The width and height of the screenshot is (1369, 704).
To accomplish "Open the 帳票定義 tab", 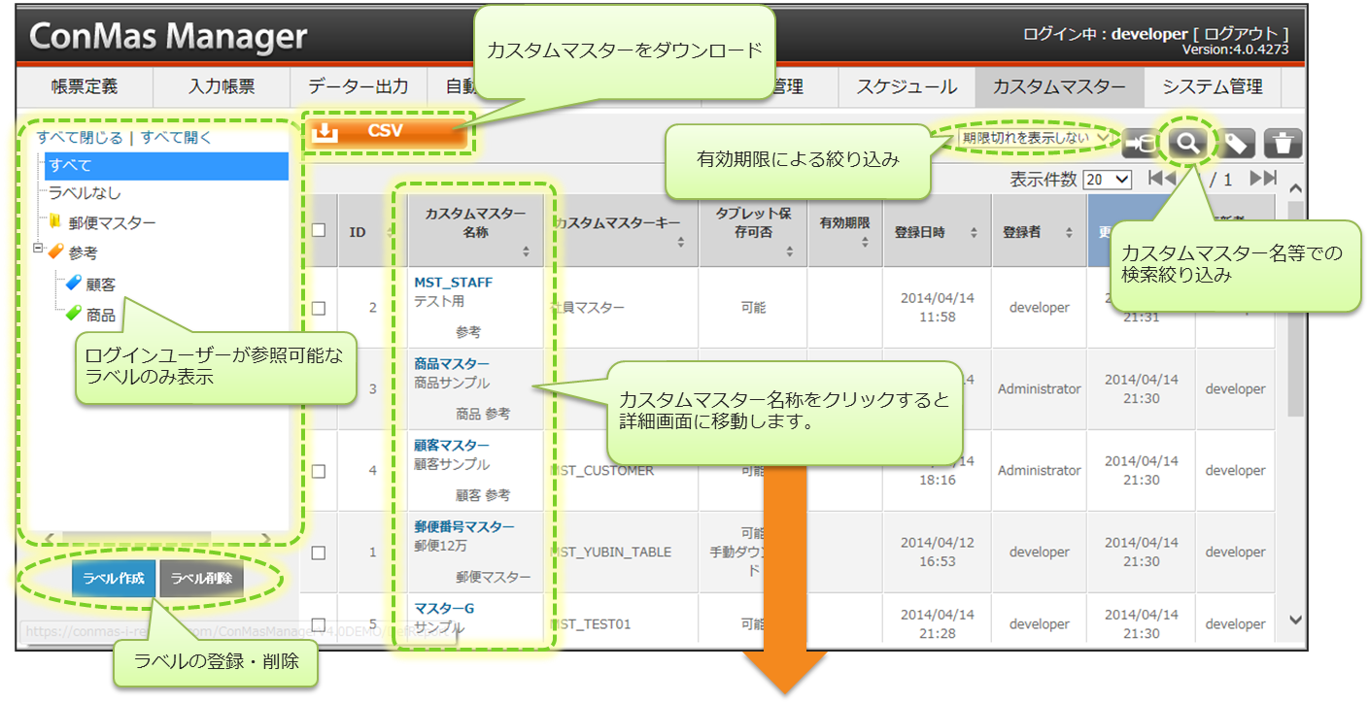I will click(85, 86).
